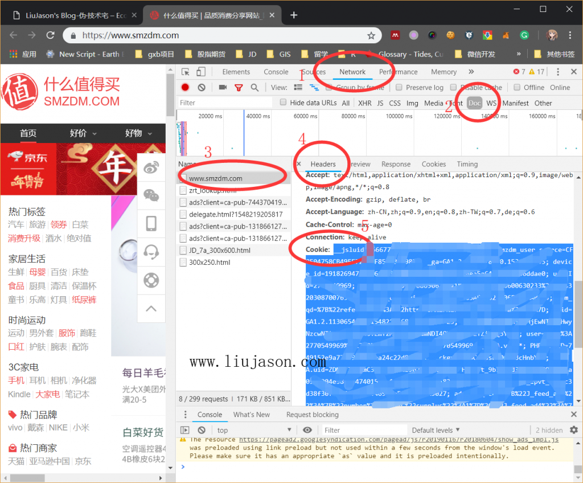Toggle the red network filter funnel
This screenshot has height=483, width=583.
coord(239,88)
